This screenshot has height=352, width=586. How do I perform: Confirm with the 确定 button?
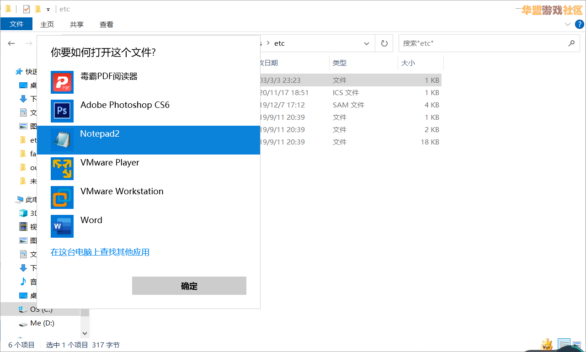[x=189, y=286]
